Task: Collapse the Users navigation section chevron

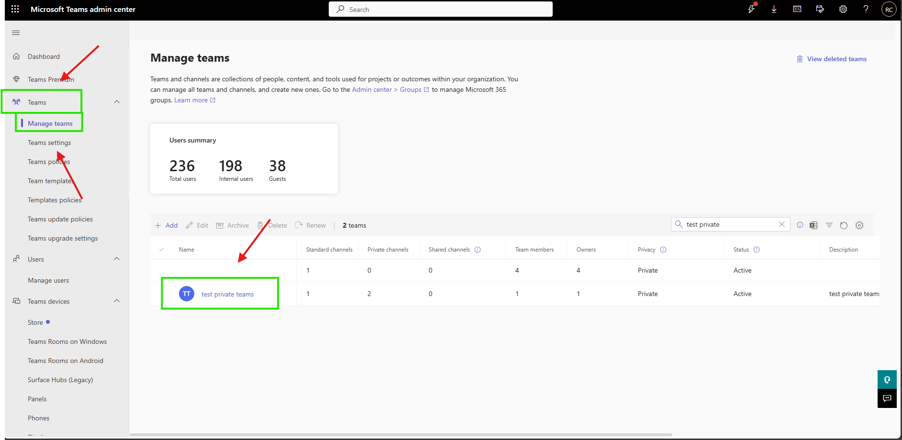Action: pos(117,259)
